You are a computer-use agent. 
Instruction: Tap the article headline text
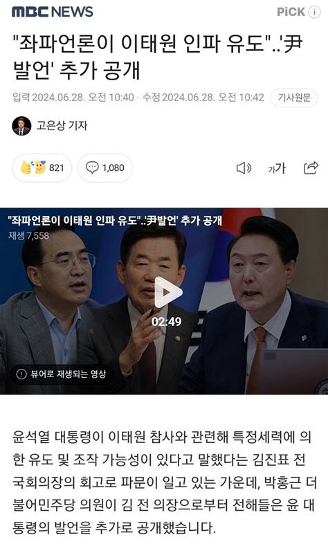pyautogui.click(x=157, y=57)
